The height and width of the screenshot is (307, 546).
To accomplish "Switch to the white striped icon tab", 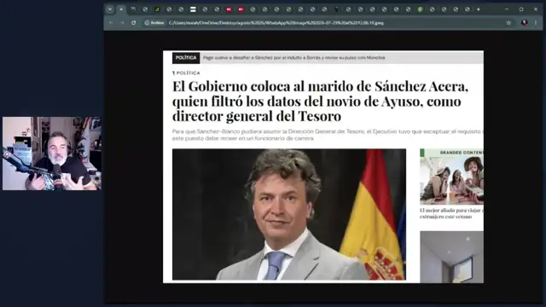I will point(193,9).
